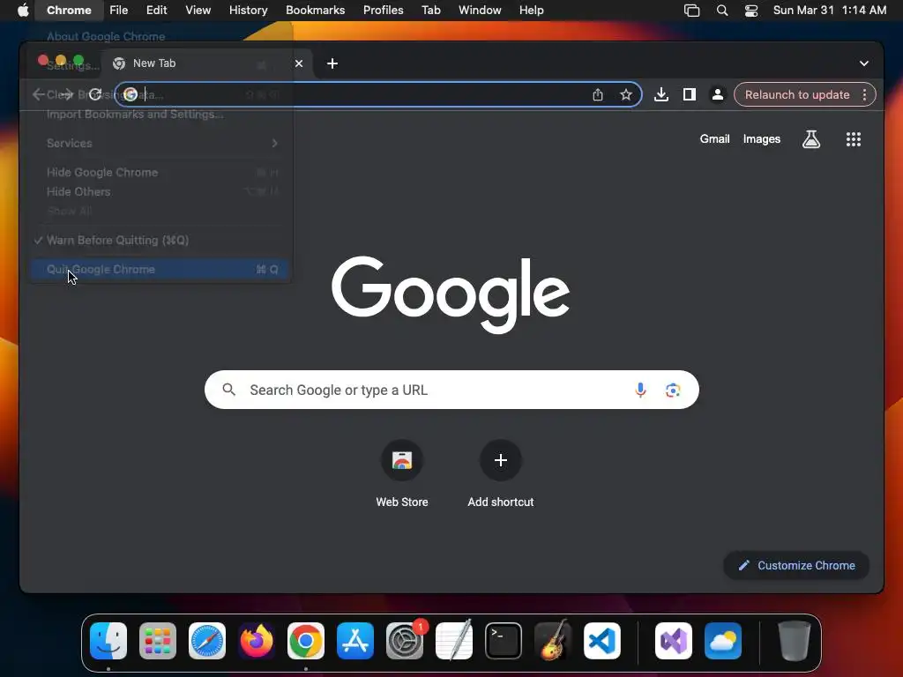Click Customize Chrome button
Screen dimensions: 903x677
796,565
